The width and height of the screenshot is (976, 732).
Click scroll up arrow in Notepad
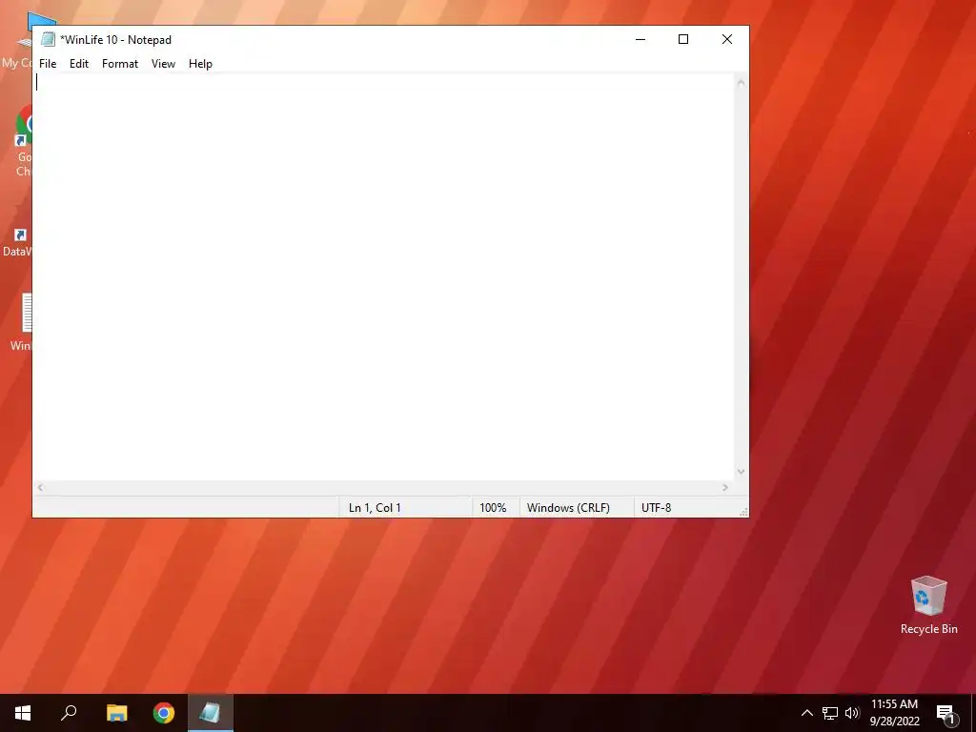pos(741,83)
